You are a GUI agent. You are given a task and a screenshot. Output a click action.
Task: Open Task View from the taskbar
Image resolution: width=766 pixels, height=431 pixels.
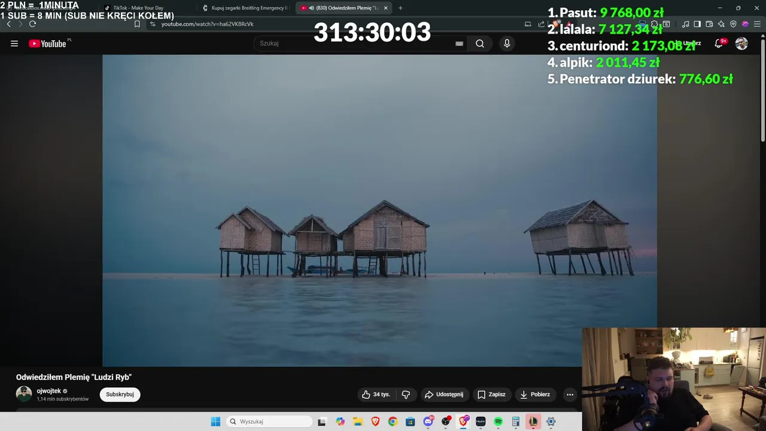pyautogui.click(x=321, y=421)
